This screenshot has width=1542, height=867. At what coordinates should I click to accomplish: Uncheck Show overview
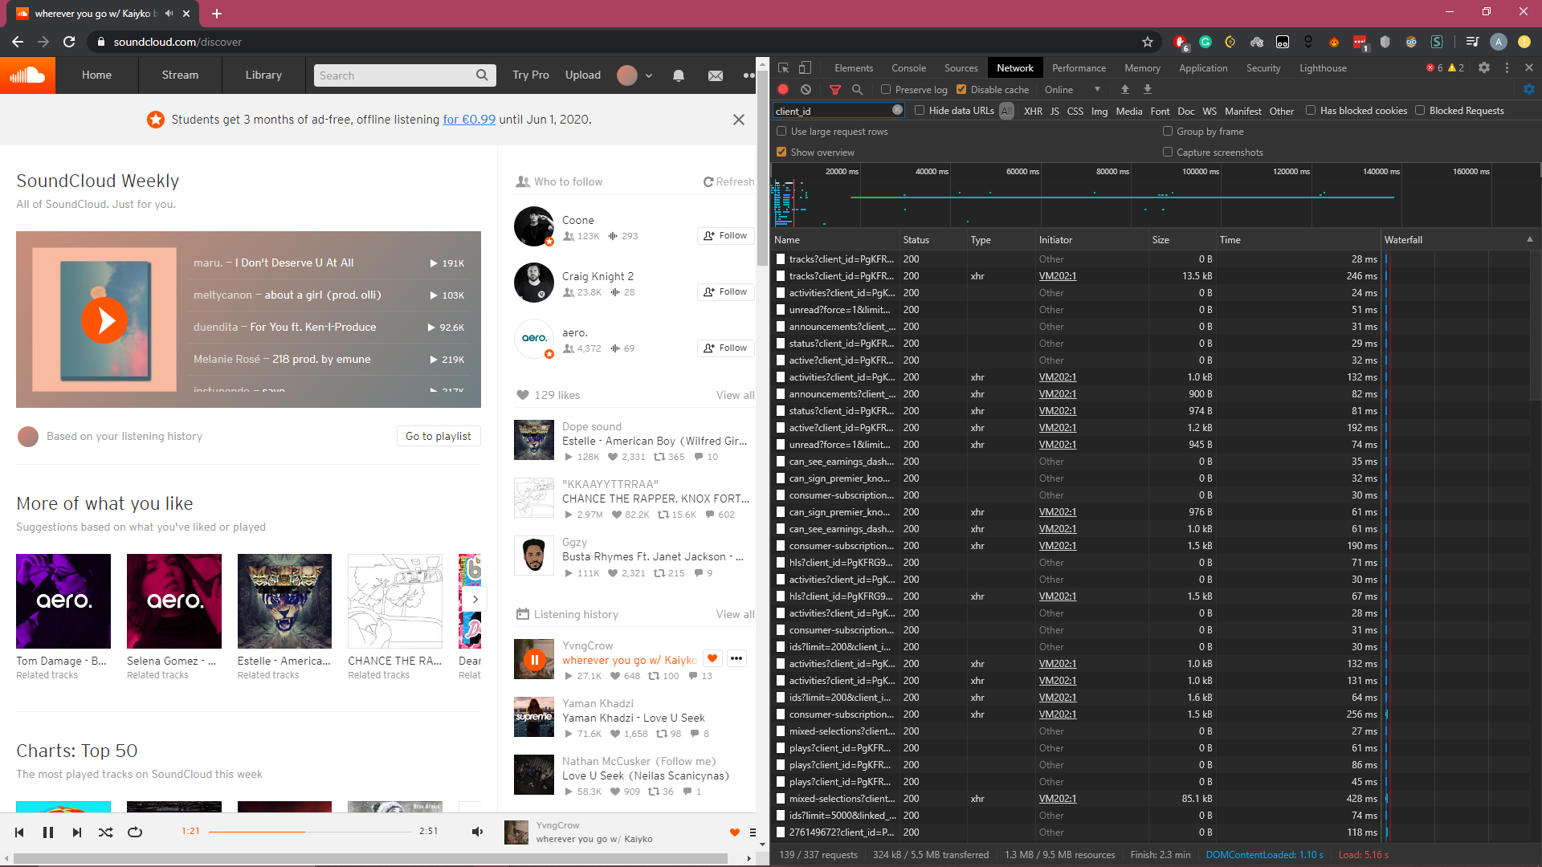[781, 153]
